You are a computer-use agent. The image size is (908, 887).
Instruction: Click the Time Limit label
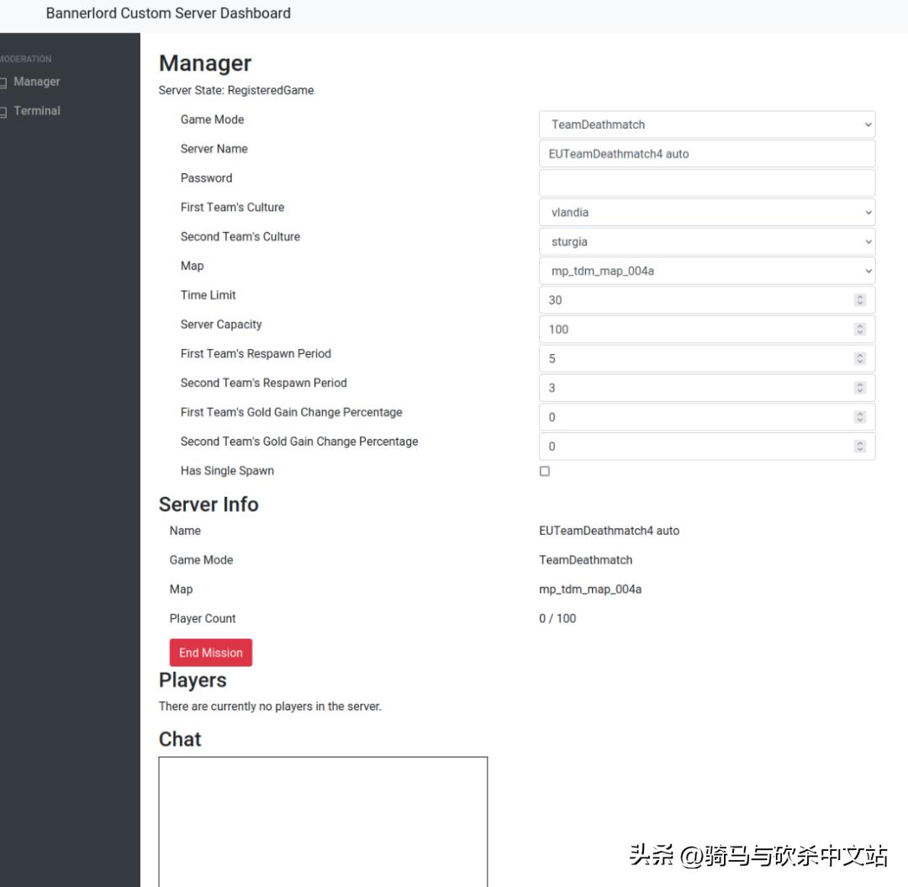pos(208,295)
